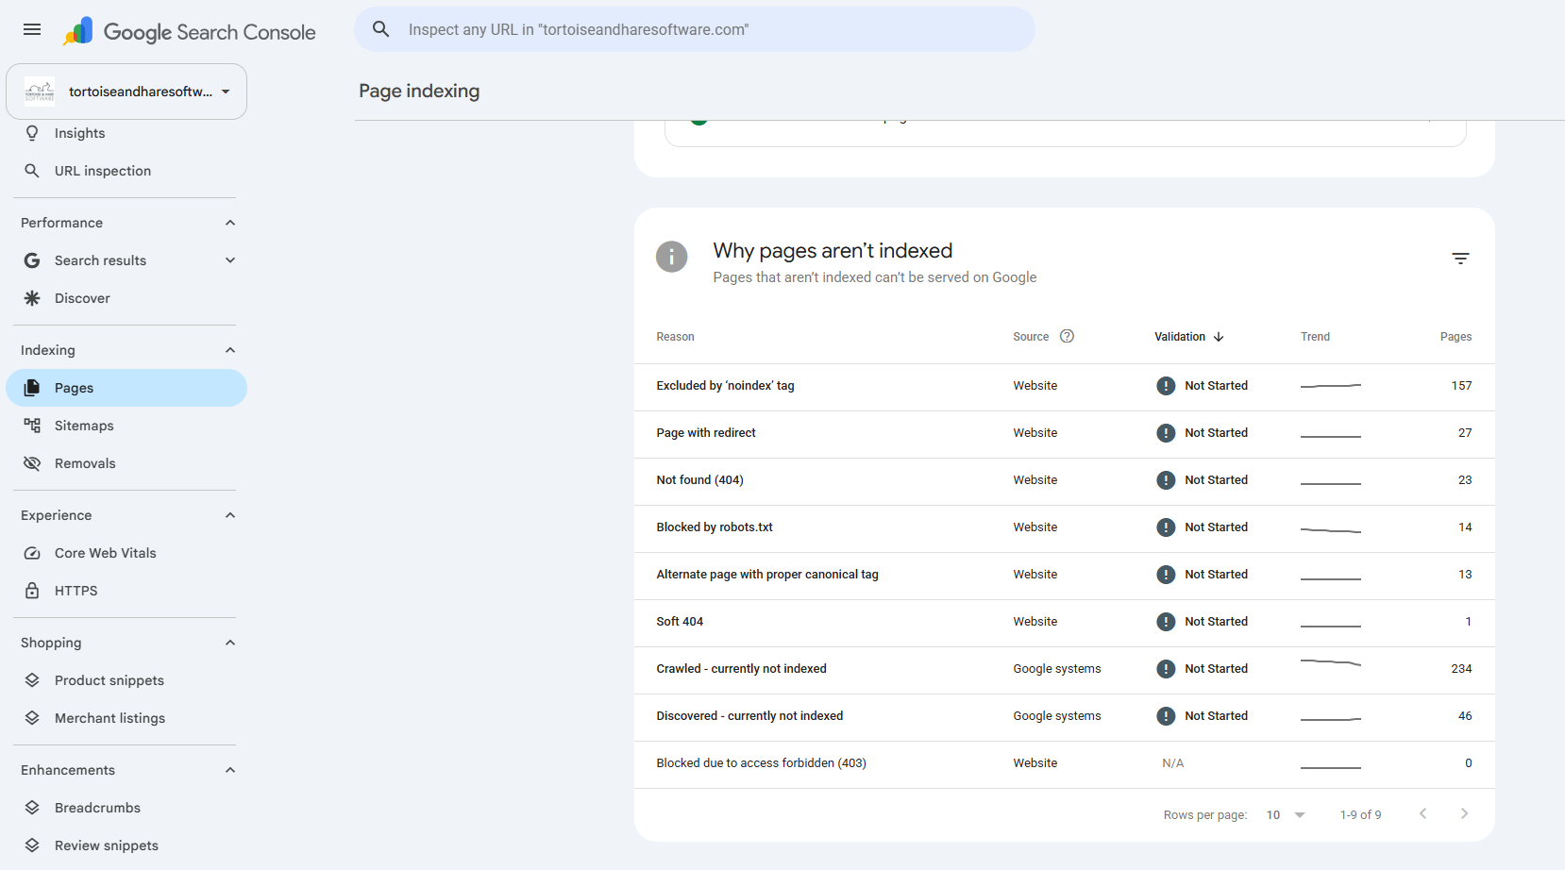Open Core Web Vitals report
Screen dimensions: 1565x870
click(126, 553)
